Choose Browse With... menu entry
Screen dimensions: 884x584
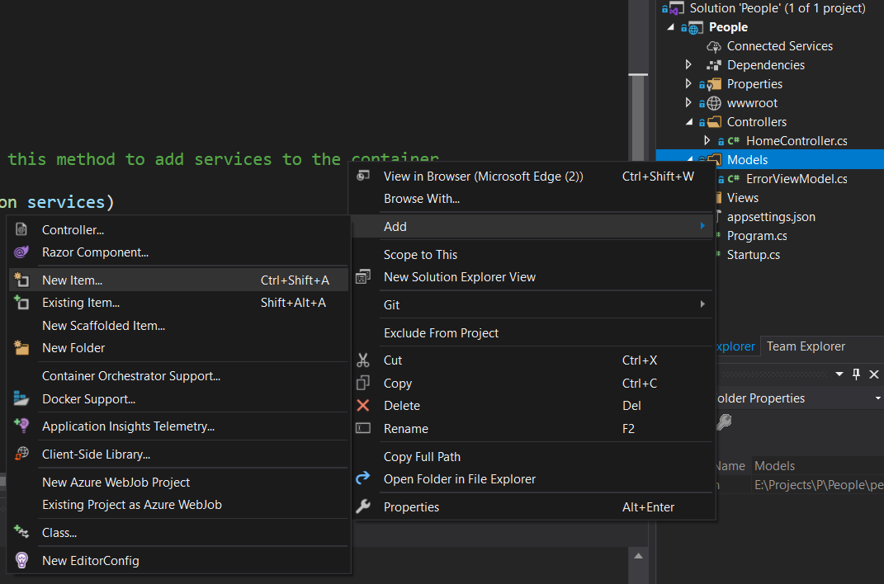pos(533,199)
